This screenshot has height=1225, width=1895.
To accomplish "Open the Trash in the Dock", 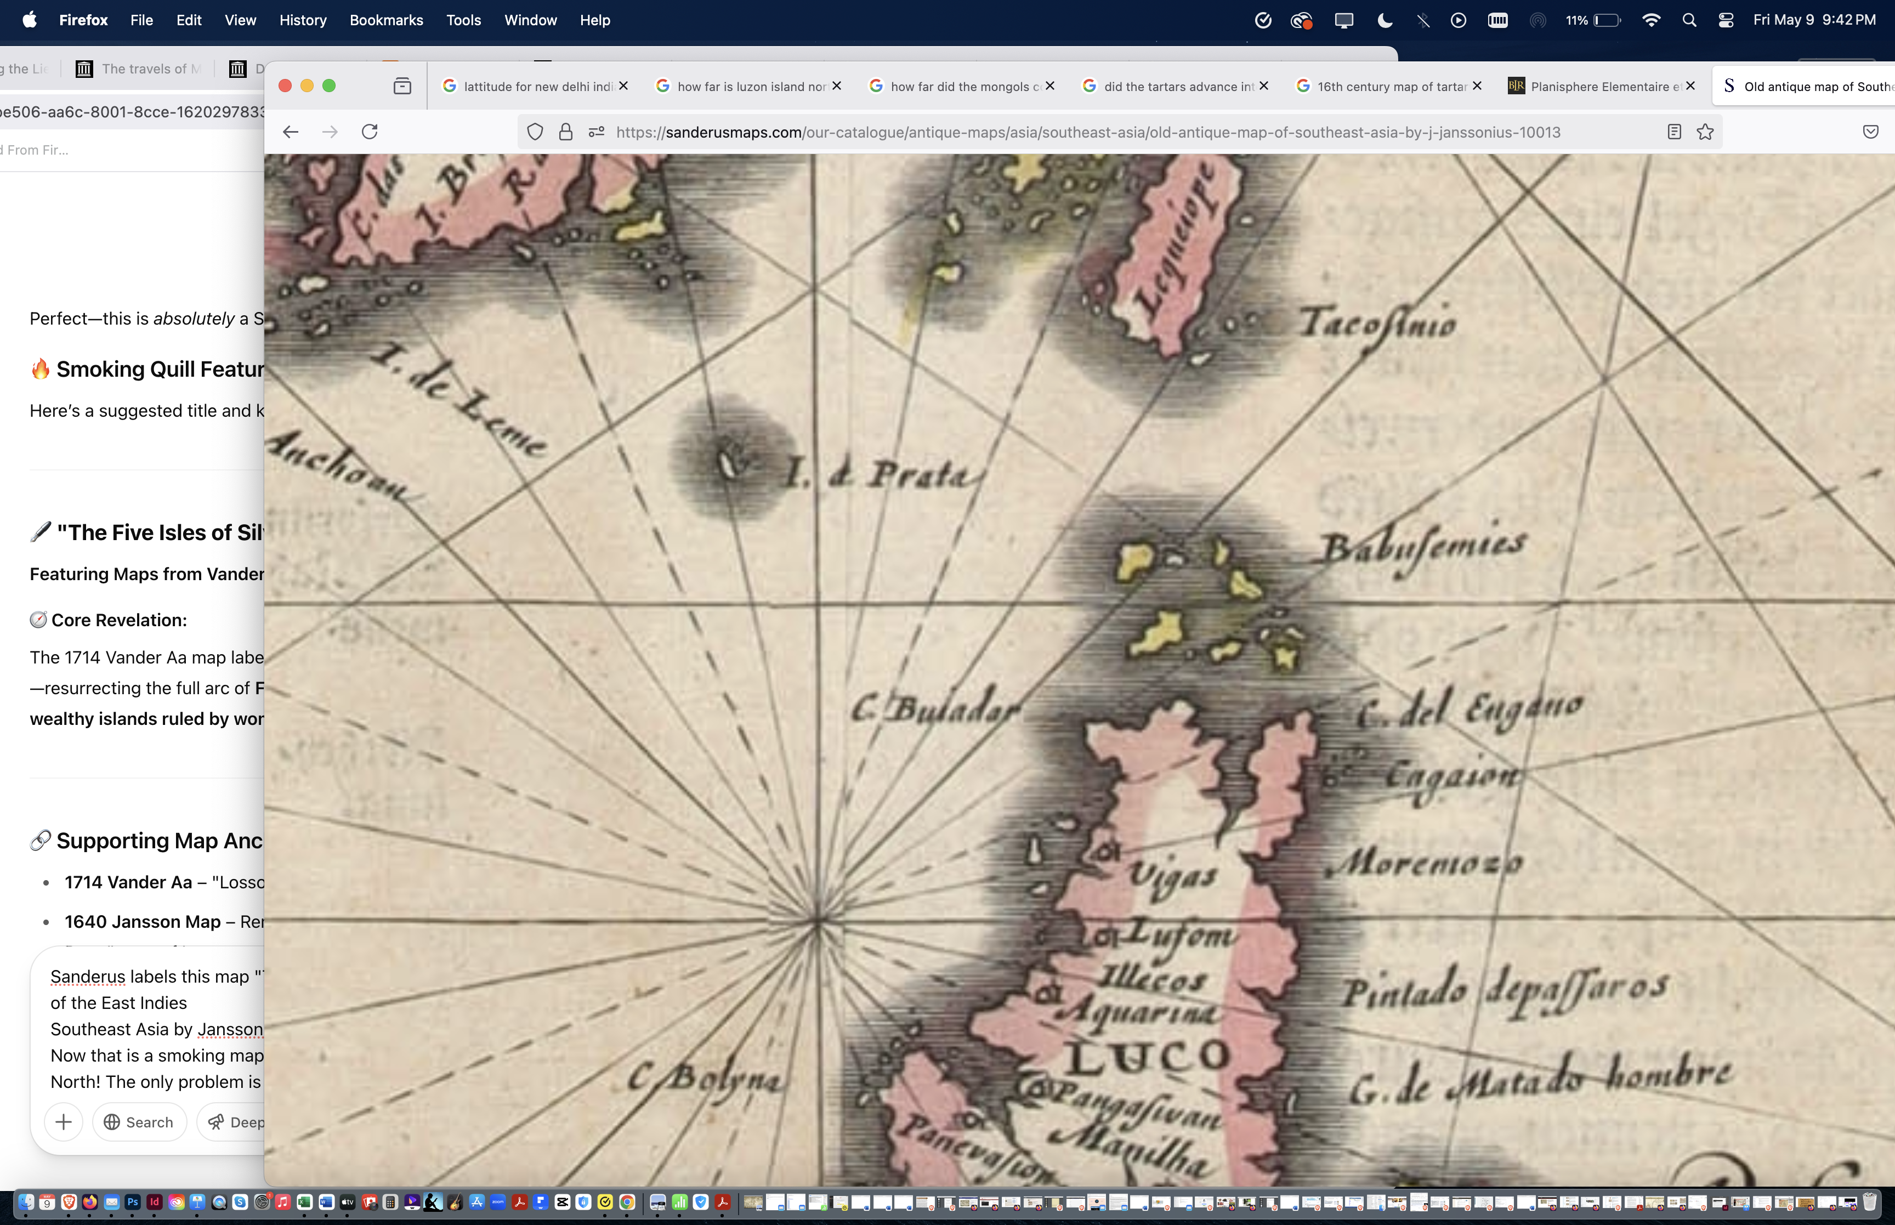I will click(1870, 1202).
